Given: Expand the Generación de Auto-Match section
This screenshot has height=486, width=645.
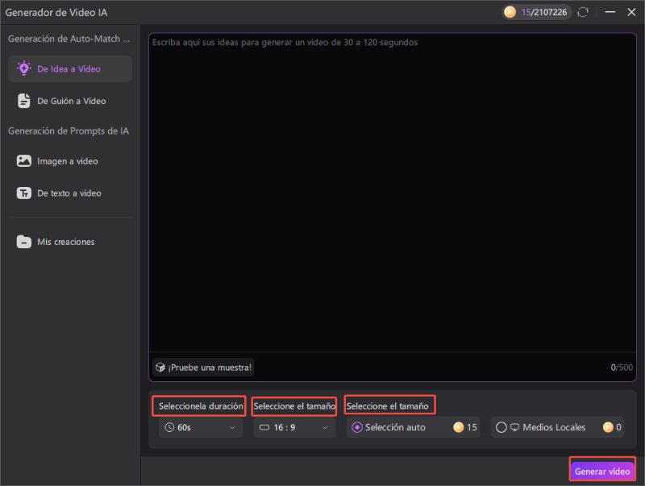Looking at the screenshot, I should click(x=69, y=38).
